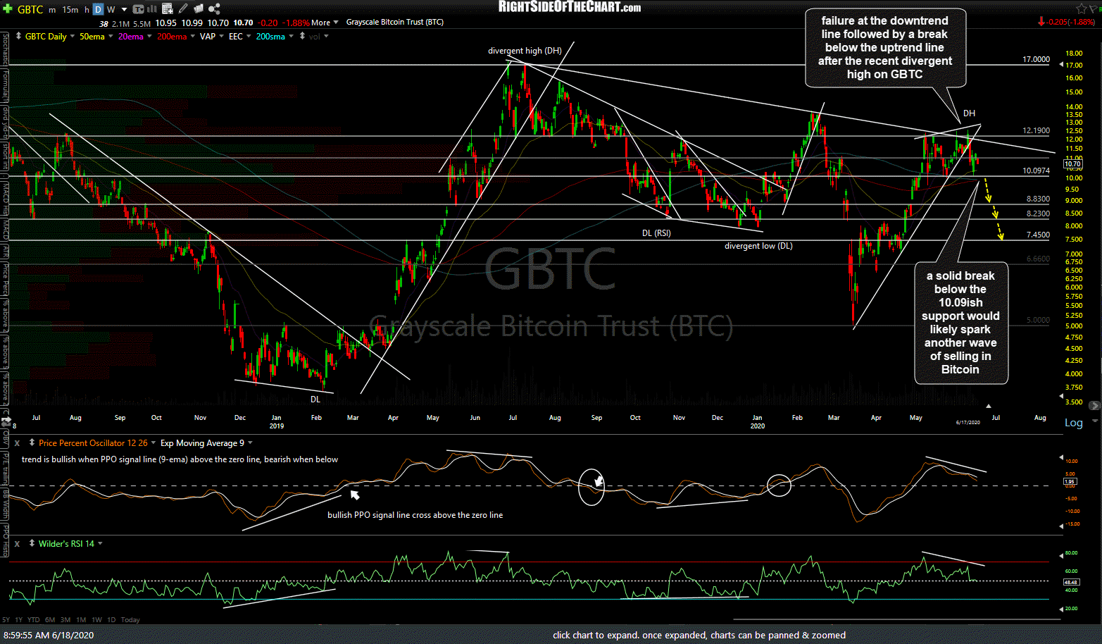Viewport: 1102px width, 644px height.
Task: Click the flag icon at top right
Action: 1095,8
